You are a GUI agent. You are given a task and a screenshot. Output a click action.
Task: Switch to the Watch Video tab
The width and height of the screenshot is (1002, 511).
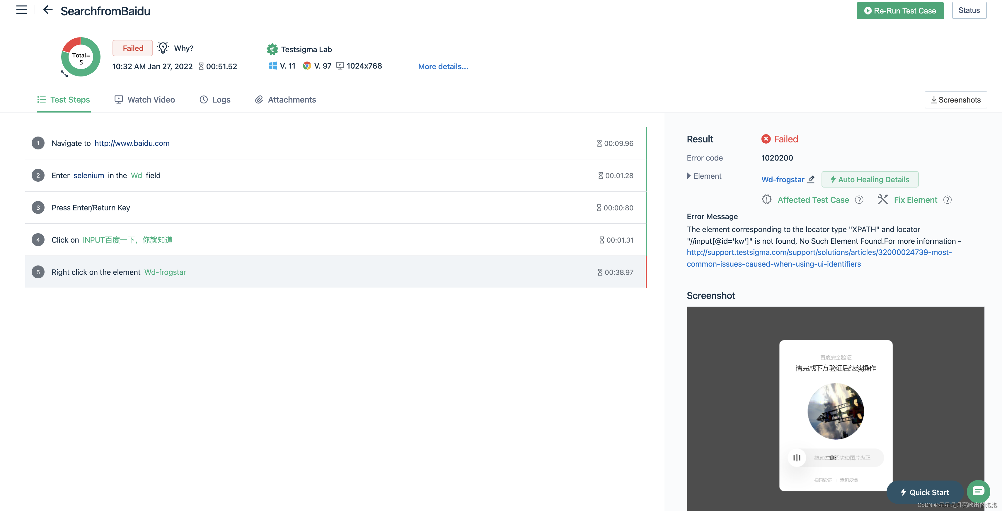pos(145,100)
